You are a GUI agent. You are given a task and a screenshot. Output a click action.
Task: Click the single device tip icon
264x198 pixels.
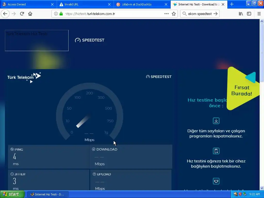click(216, 151)
